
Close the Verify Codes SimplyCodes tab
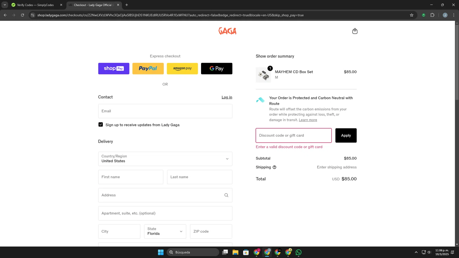pyautogui.click(x=61, y=5)
